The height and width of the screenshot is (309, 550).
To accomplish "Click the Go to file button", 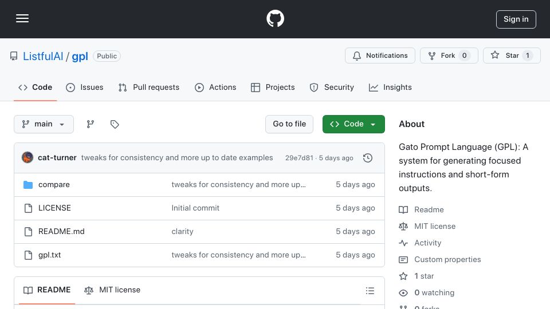I will pos(289,124).
